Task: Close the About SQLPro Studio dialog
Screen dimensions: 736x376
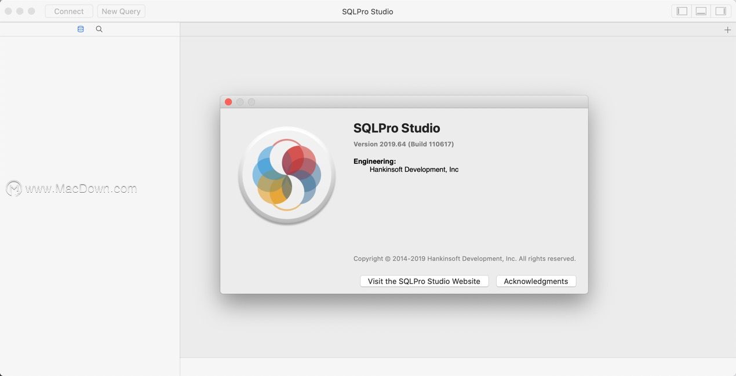Action: [x=228, y=102]
